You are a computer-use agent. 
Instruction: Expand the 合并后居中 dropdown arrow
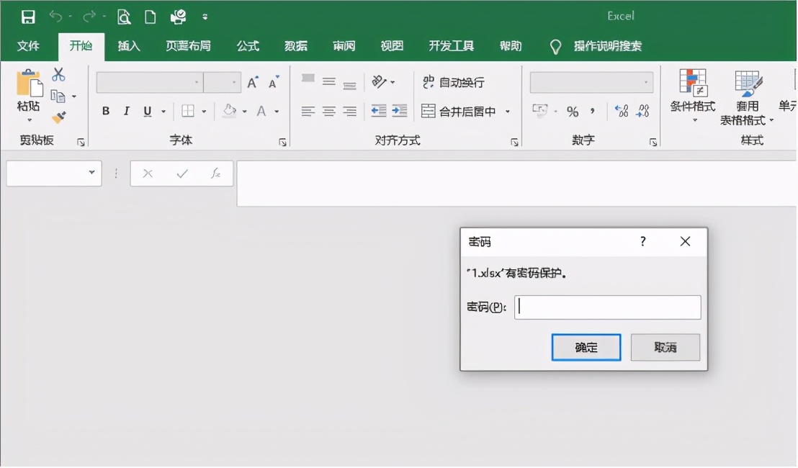(508, 112)
